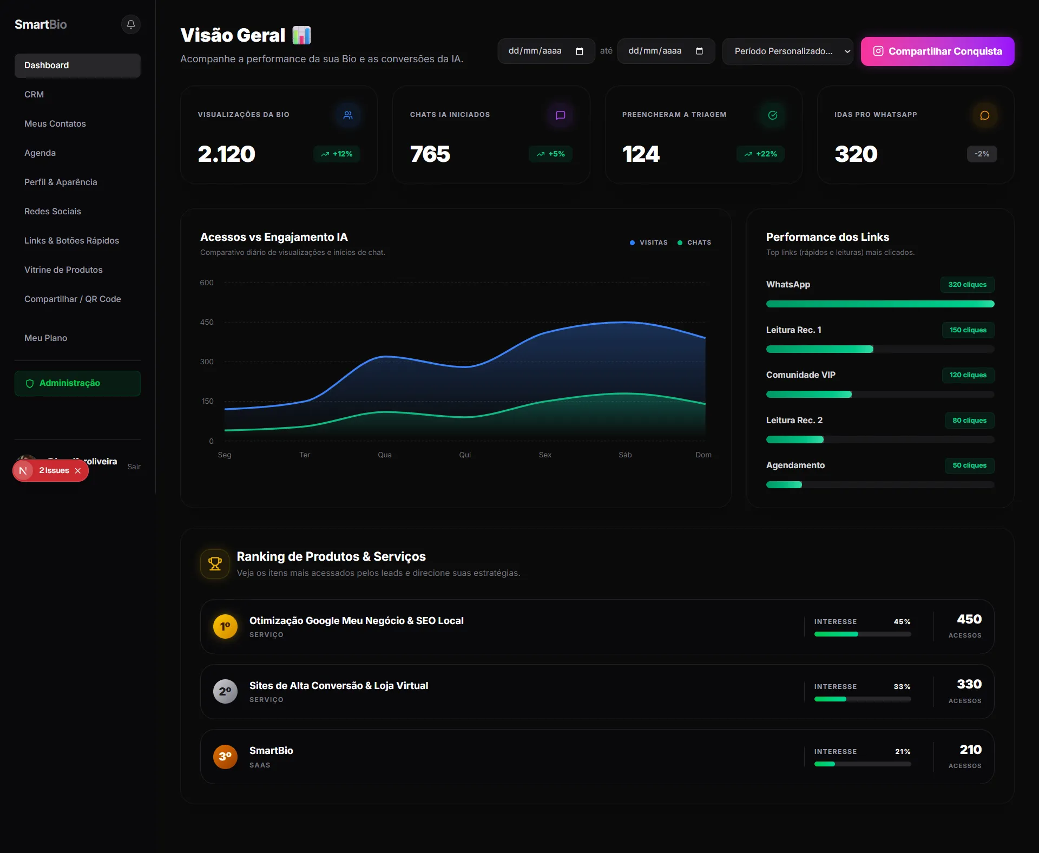The height and width of the screenshot is (853, 1039).
Task: Click the 320 cliques badge
Action: (968, 285)
